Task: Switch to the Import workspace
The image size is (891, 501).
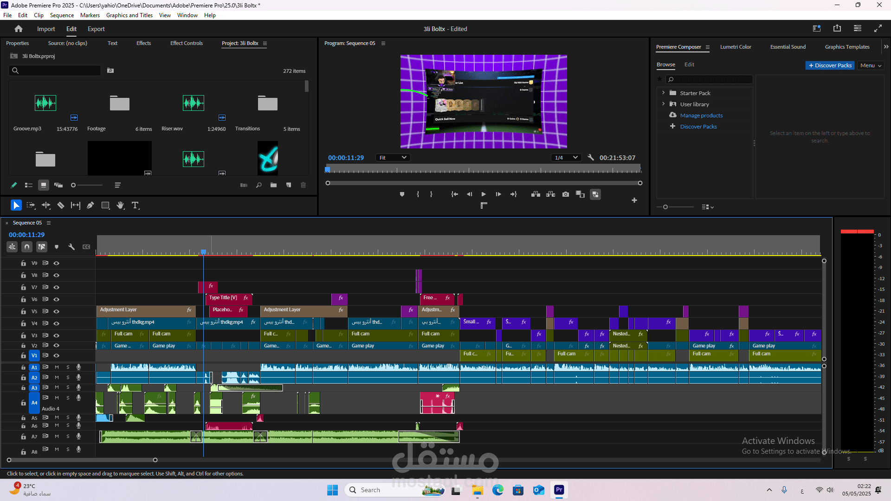Action: pos(46,29)
